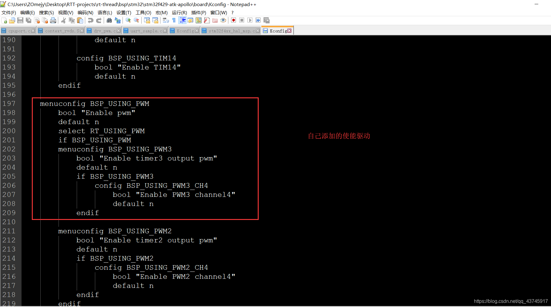Open the 窗口(W) menu
This screenshot has width=551, height=307.
tap(219, 12)
